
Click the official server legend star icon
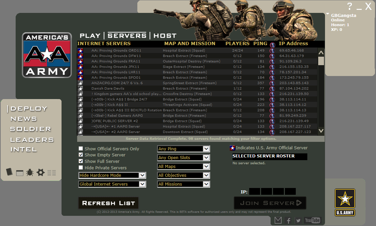pyautogui.click(x=232, y=148)
